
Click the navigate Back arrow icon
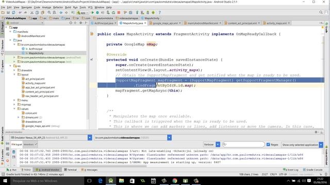pos(61,12)
